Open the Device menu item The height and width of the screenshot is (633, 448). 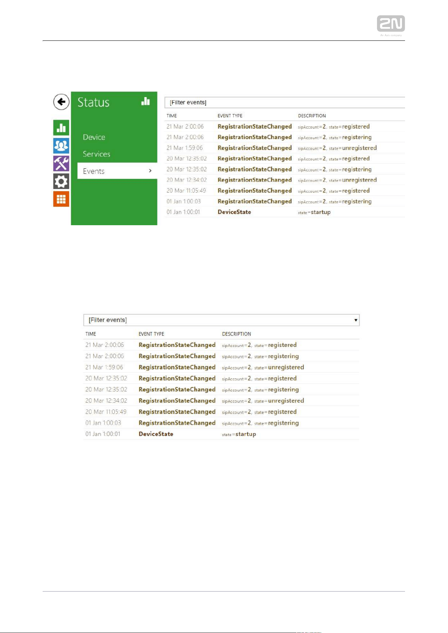point(94,137)
